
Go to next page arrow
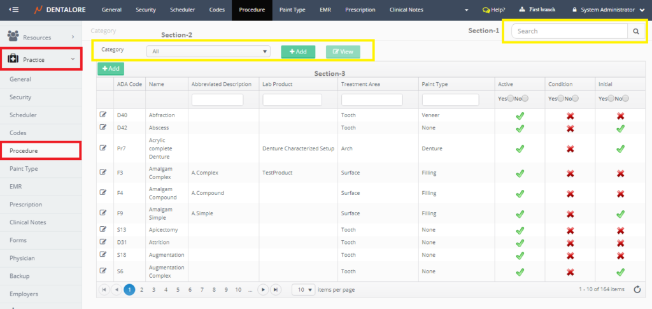[263, 289]
